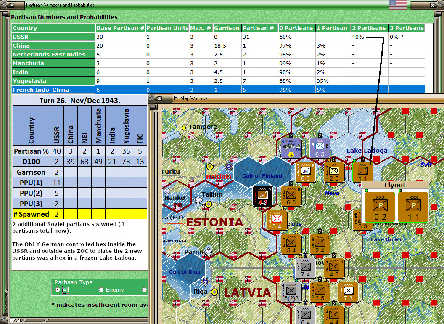The width and height of the screenshot is (444, 324).
Task: Select the Finnish 6-5 infantry counter
Action: [320, 148]
